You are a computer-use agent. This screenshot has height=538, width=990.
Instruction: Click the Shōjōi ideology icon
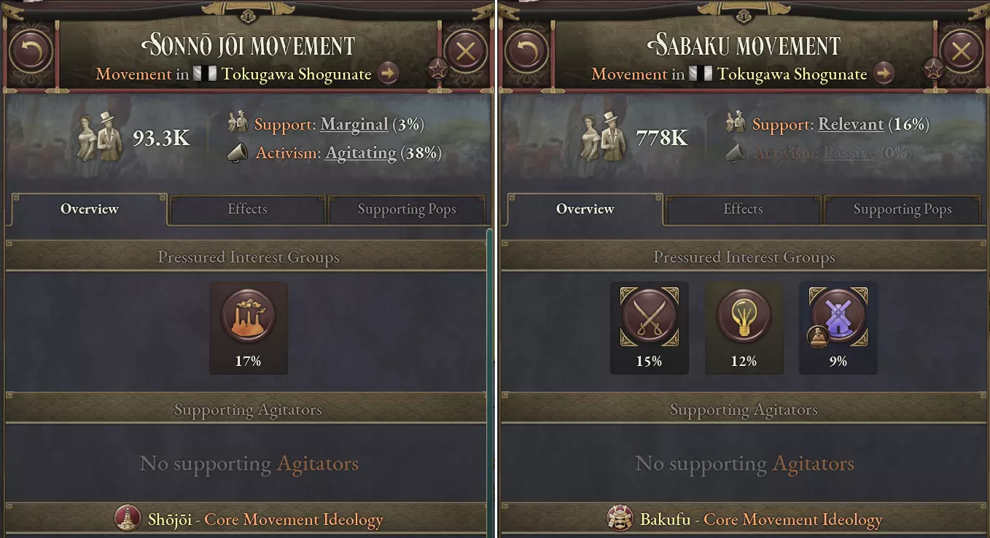(x=128, y=519)
